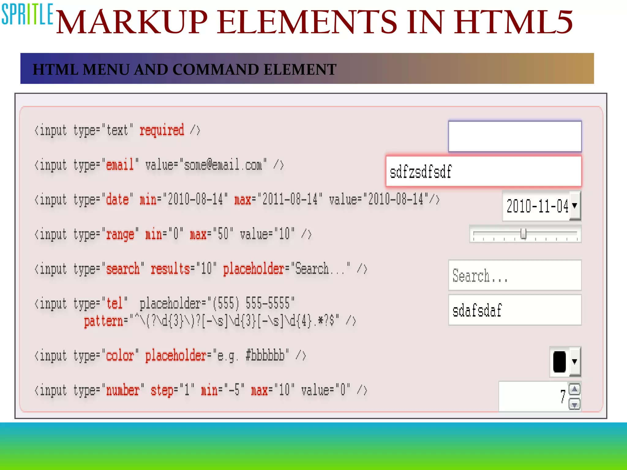
Task: Increase number with up spinner arrow
Action: click(x=575, y=389)
